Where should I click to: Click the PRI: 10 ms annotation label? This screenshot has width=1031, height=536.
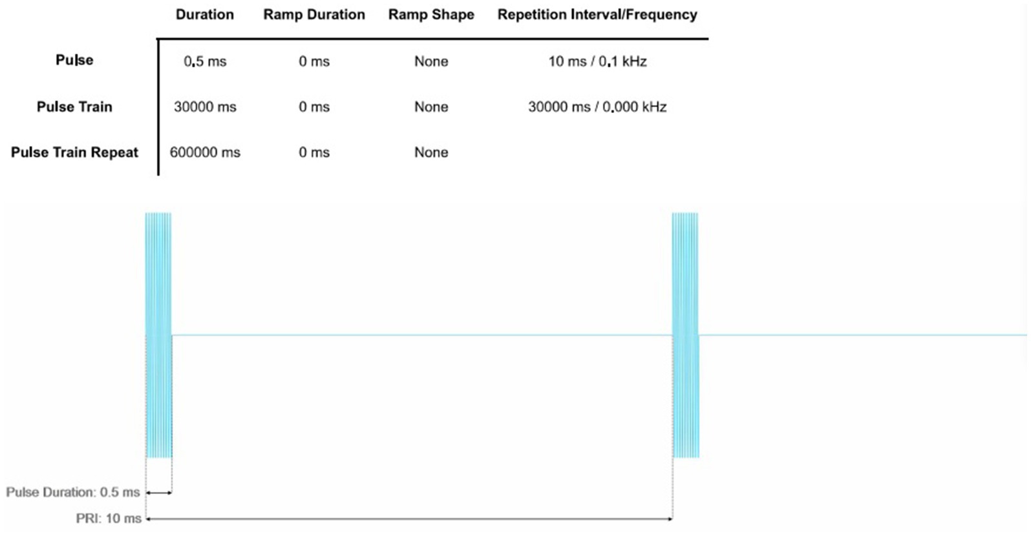pos(109,519)
